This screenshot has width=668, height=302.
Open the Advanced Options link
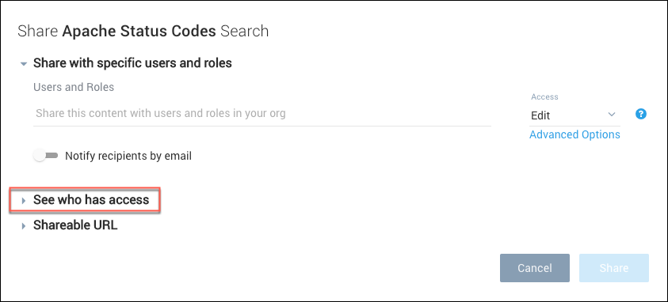tap(574, 134)
